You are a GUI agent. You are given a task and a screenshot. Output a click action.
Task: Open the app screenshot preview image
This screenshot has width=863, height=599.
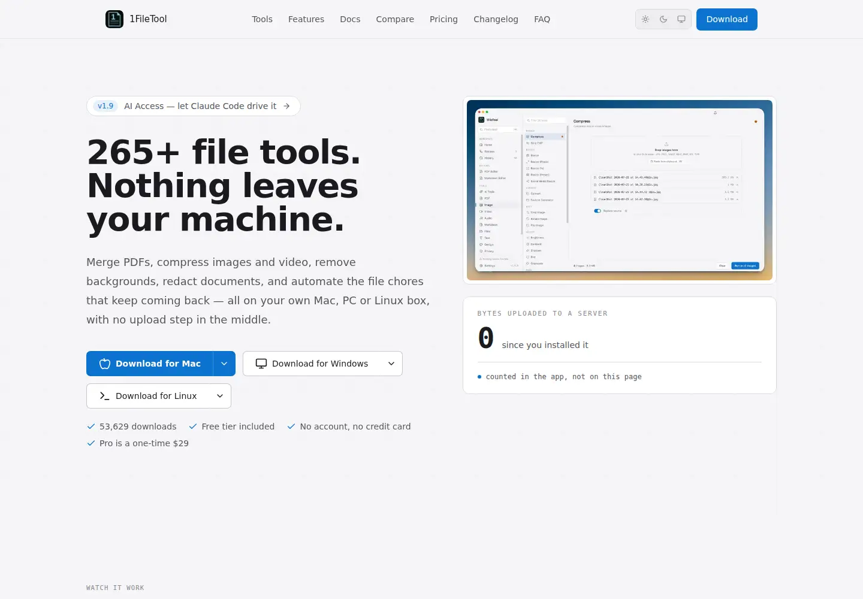point(620,190)
